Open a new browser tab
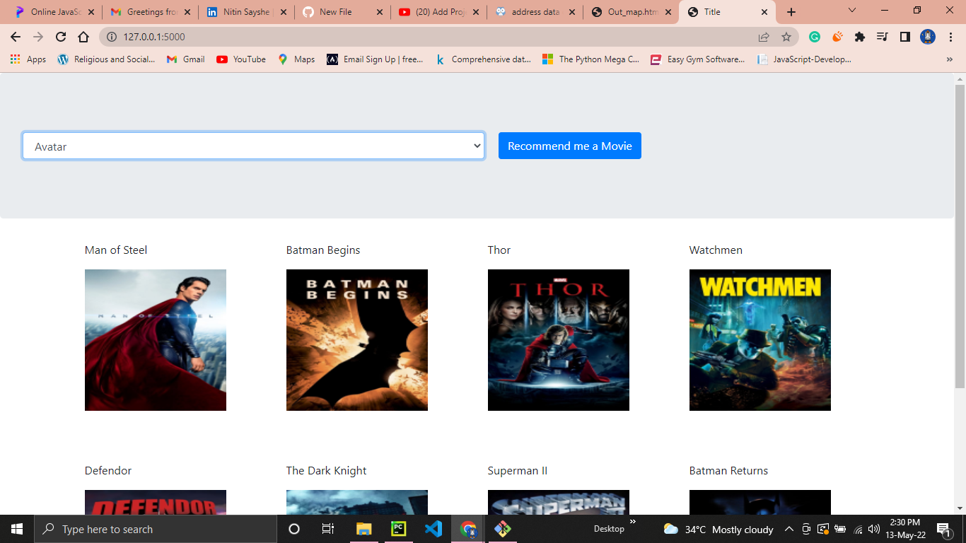The width and height of the screenshot is (966, 543). click(x=791, y=12)
